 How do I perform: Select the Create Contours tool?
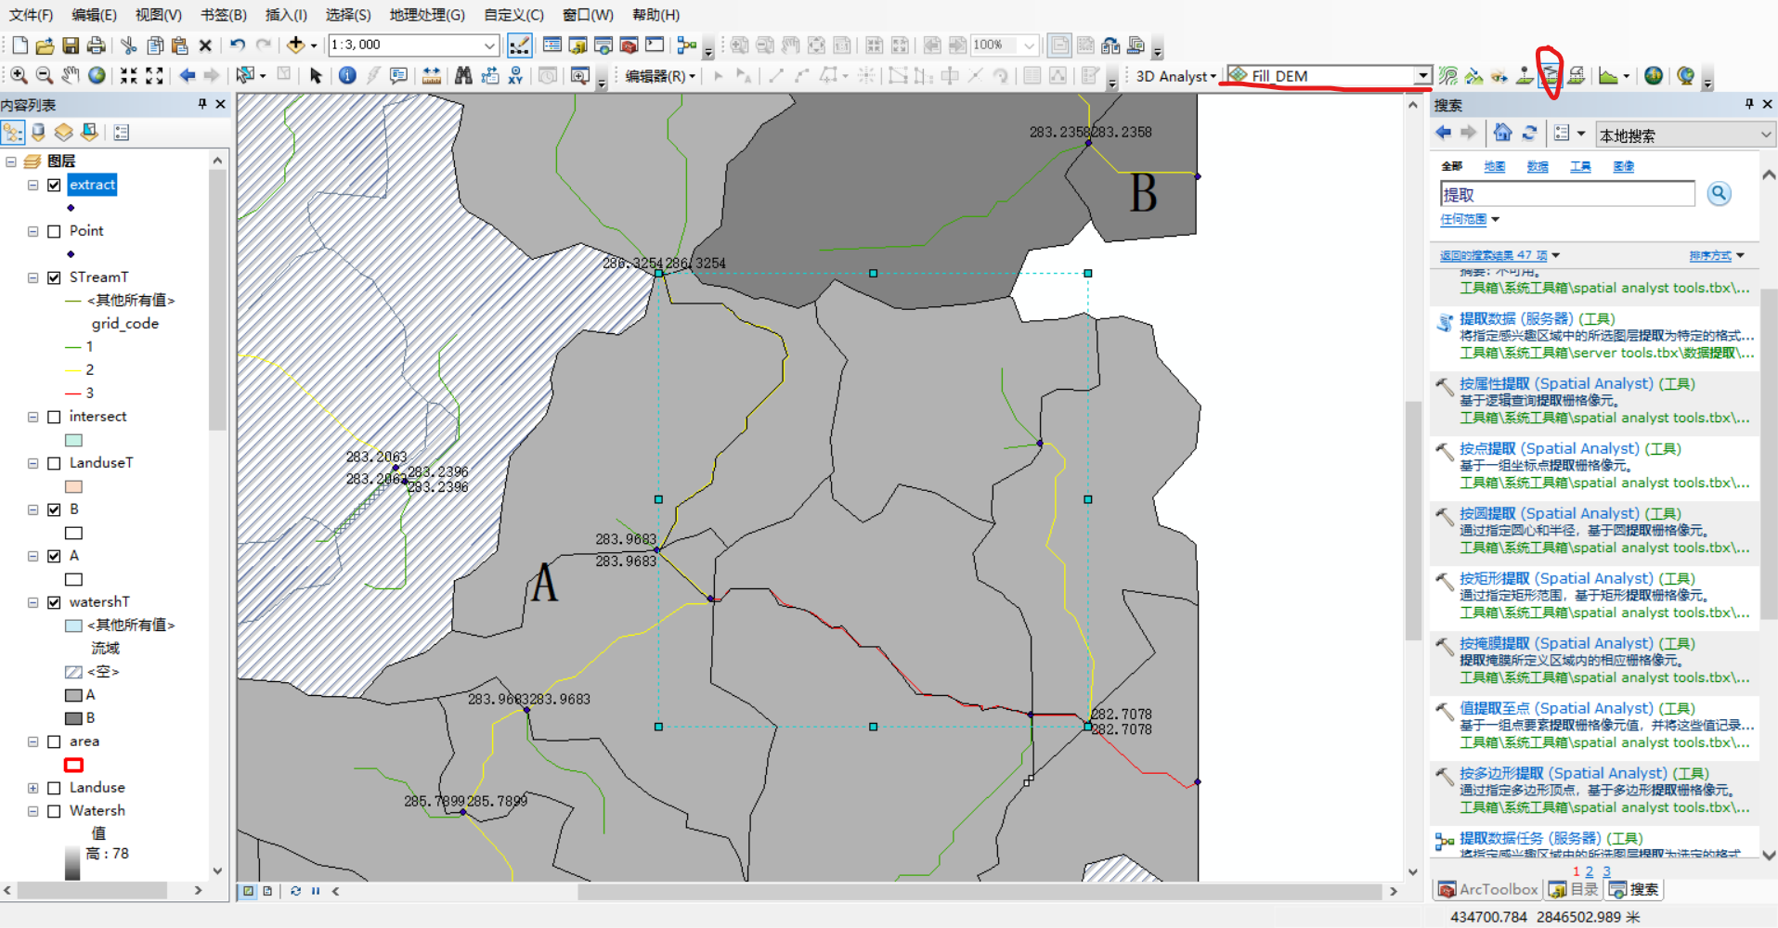click(1447, 75)
